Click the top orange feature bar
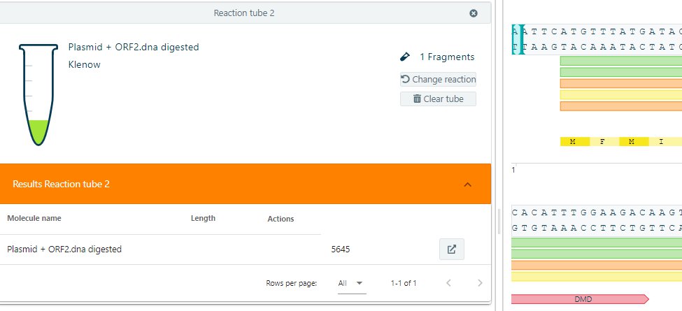Screen dimensions: 682x311 coord(620,83)
